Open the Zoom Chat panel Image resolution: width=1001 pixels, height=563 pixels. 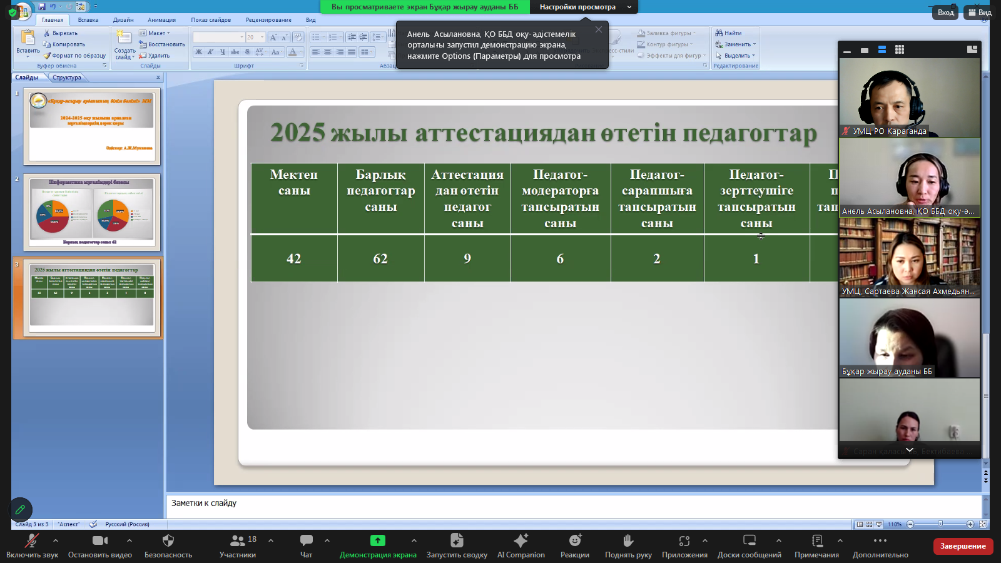click(306, 541)
